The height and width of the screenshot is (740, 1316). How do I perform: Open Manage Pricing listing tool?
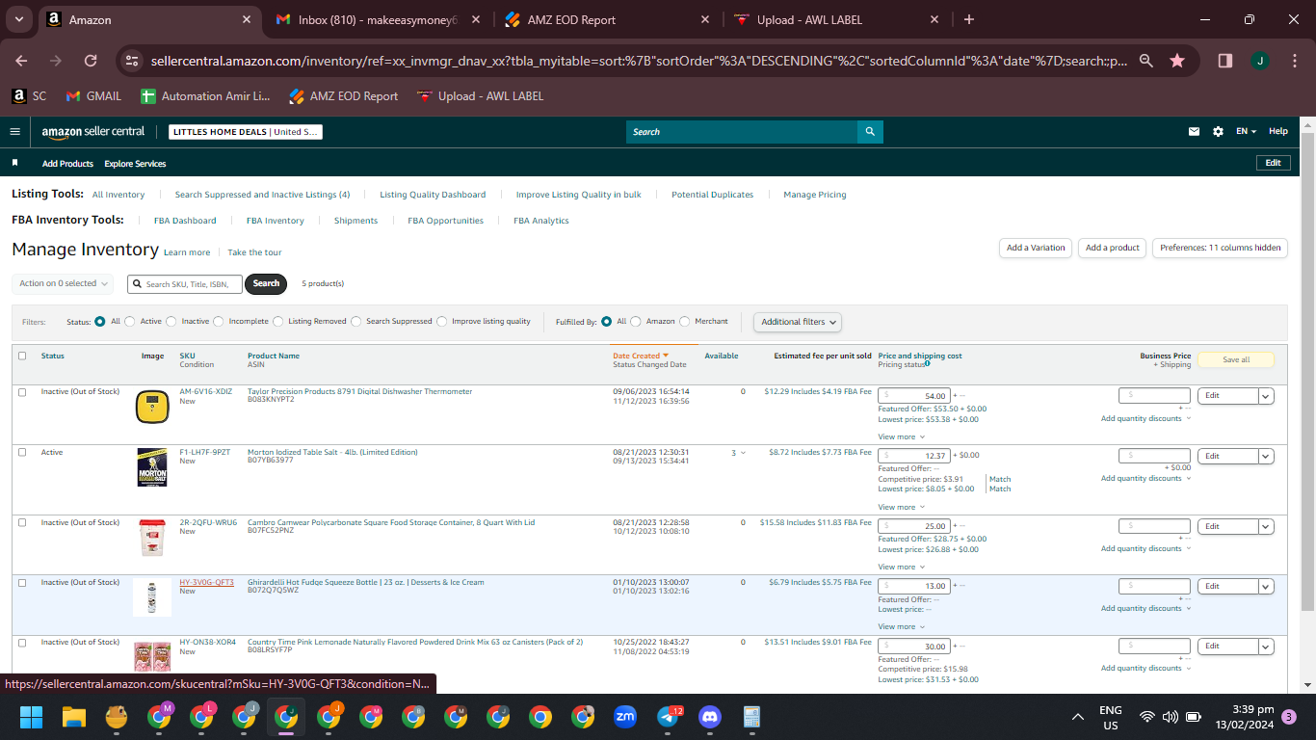pos(815,195)
